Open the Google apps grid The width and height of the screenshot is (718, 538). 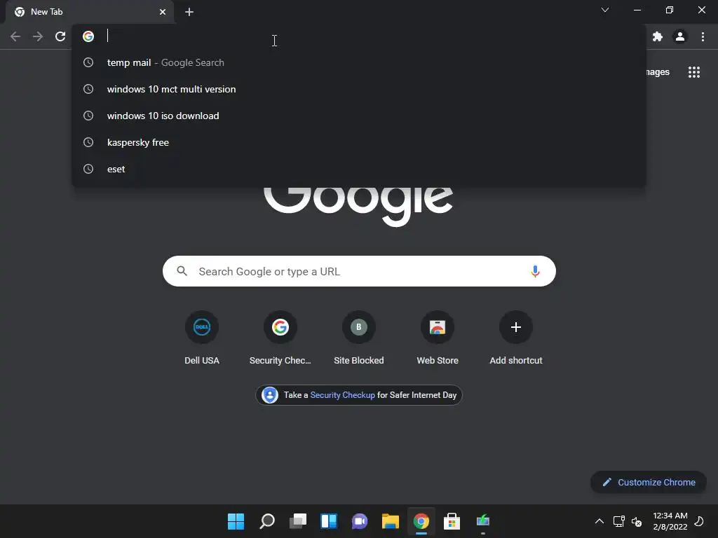coord(694,72)
